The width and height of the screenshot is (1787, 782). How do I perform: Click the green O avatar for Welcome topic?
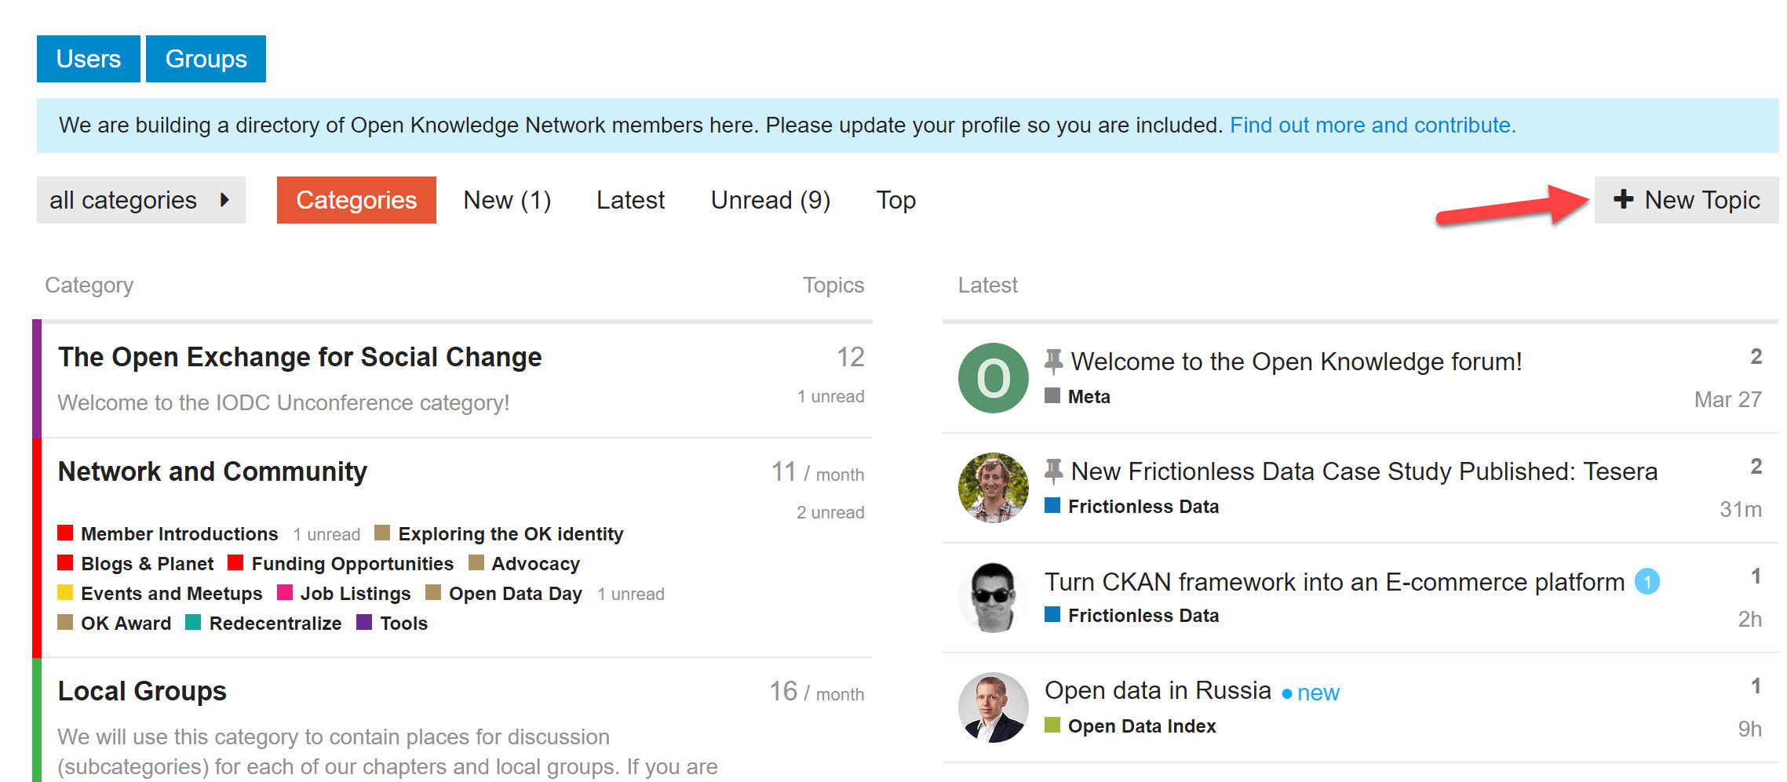pyautogui.click(x=993, y=378)
